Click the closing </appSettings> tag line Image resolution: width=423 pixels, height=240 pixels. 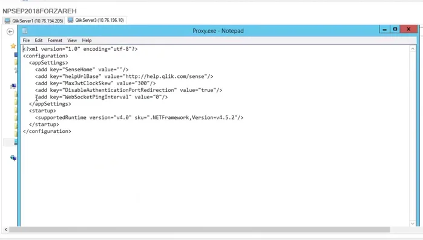tap(50, 104)
